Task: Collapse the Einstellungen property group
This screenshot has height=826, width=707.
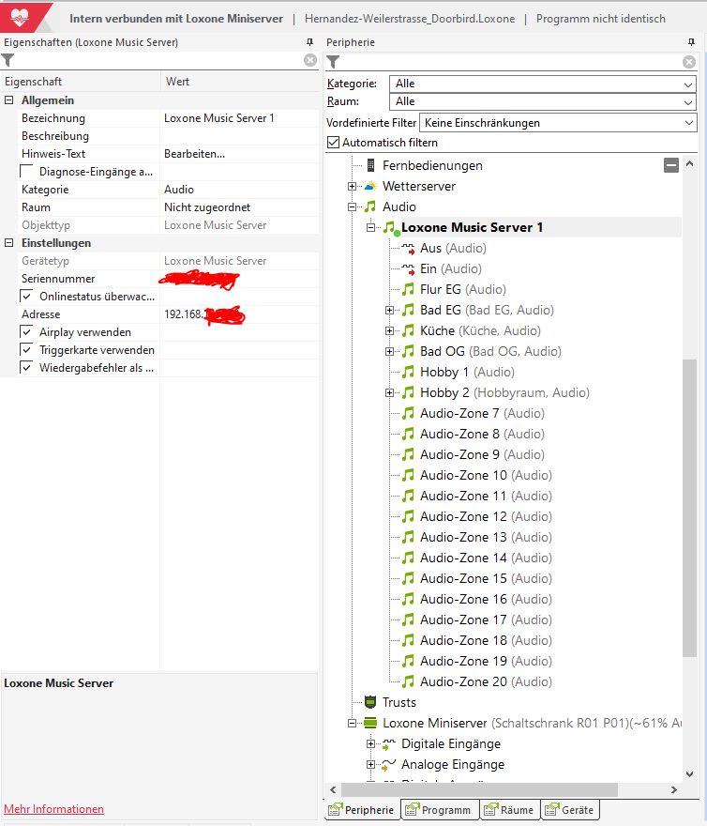Action: pos(9,243)
